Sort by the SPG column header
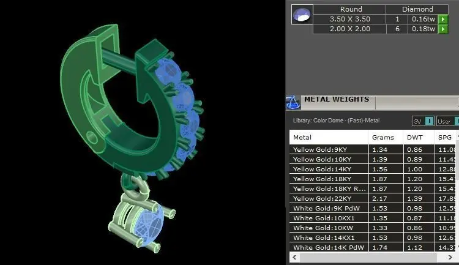459x265 pixels. (445, 137)
